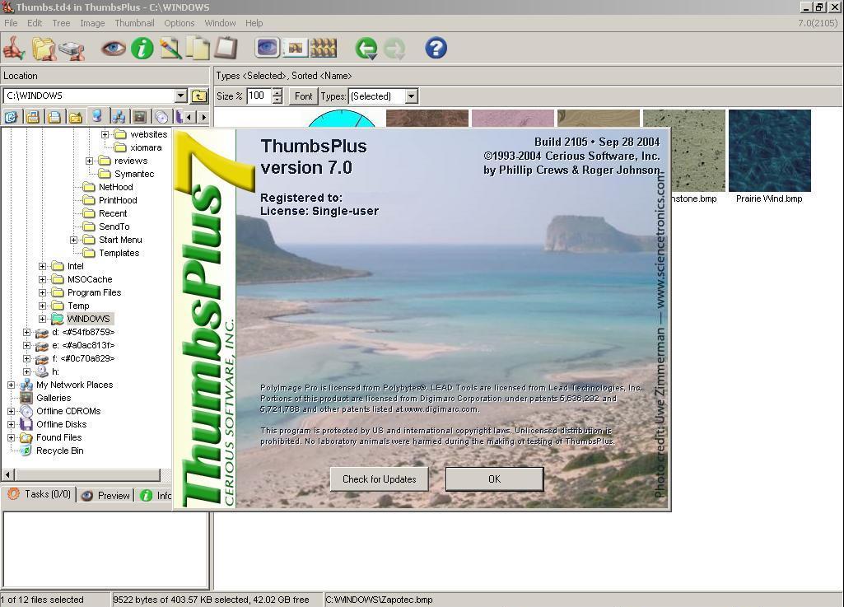Expand the Offline CDROMs node
The height and width of the screenshot is (607, 844).
coord(11,412)
